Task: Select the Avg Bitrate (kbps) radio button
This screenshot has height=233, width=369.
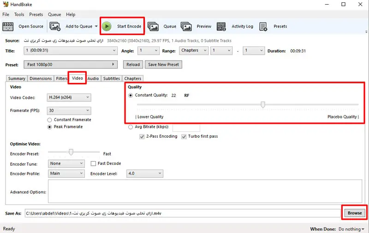Action: click(131, 127)
